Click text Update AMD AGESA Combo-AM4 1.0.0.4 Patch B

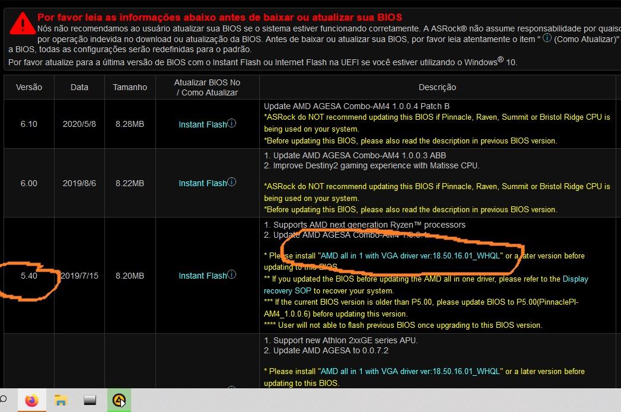point(356,106)
